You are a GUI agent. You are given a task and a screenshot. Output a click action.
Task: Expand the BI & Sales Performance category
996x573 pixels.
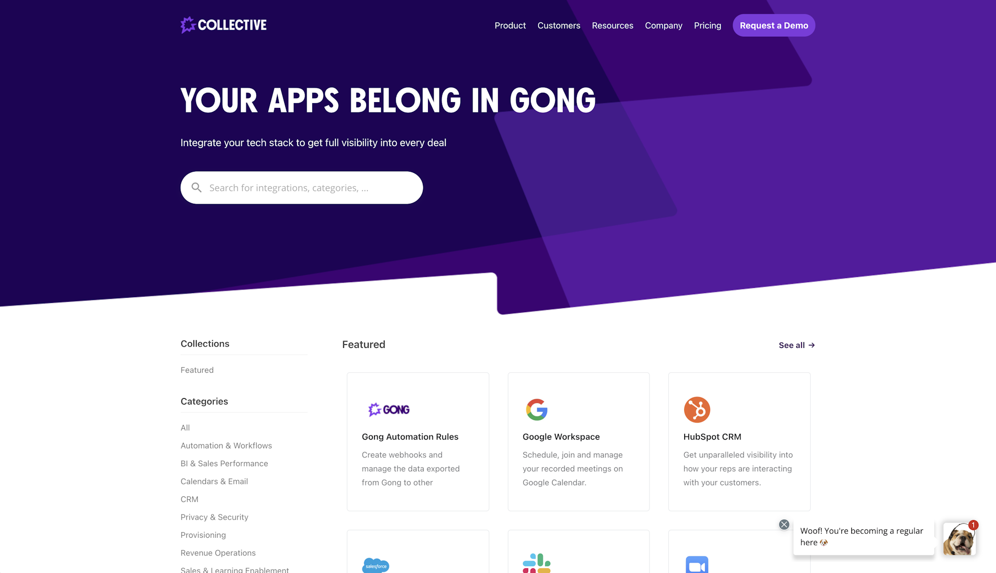click(x=225, y=464)
